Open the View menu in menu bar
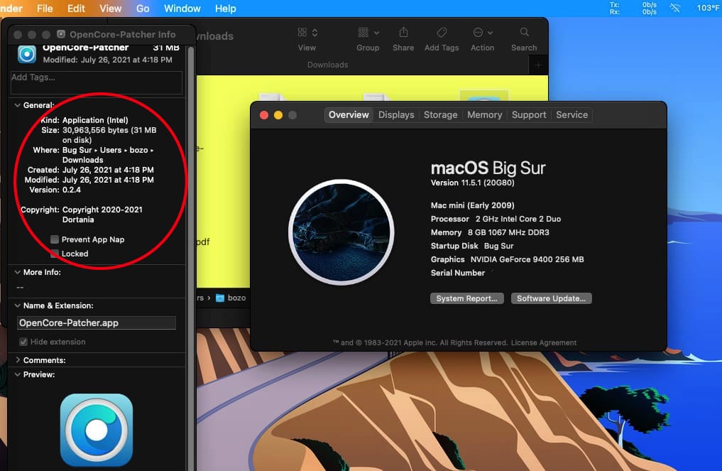Viewport: 722px width, 471px height. [111, 9]
